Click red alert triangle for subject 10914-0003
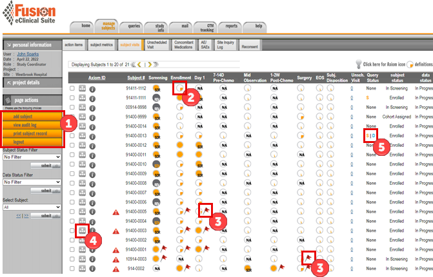Screen dimensions: 433x277 [116, 260]
